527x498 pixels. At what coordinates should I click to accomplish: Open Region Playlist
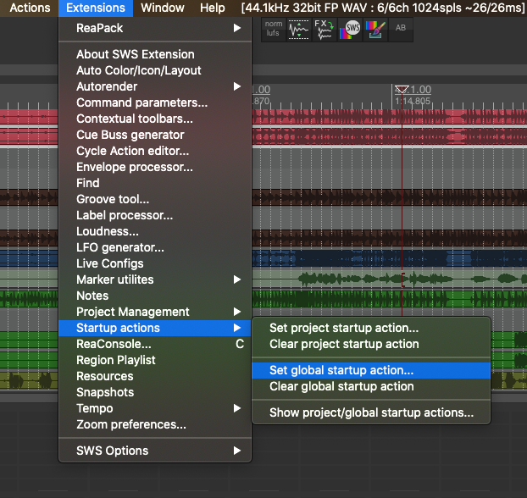click(x=155, y=360)
